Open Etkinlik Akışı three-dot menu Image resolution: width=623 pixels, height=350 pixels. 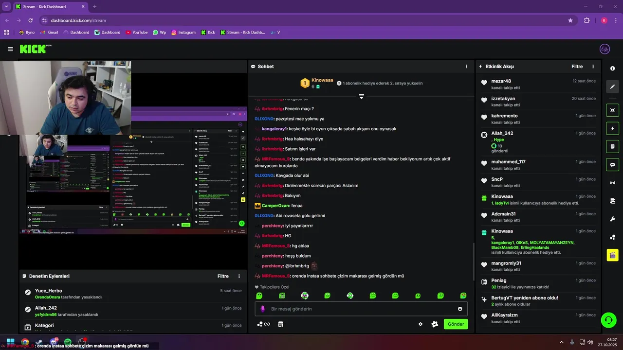tap(593, 67)
